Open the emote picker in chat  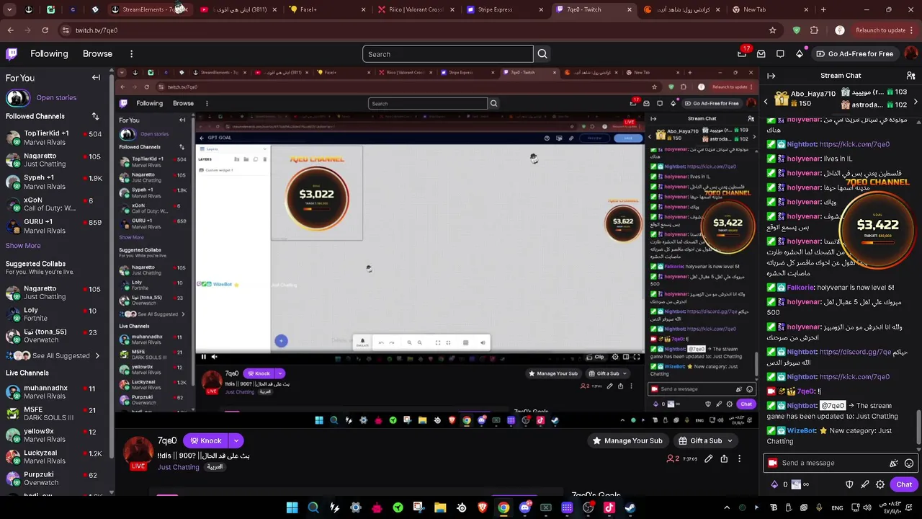pos(909,463)
